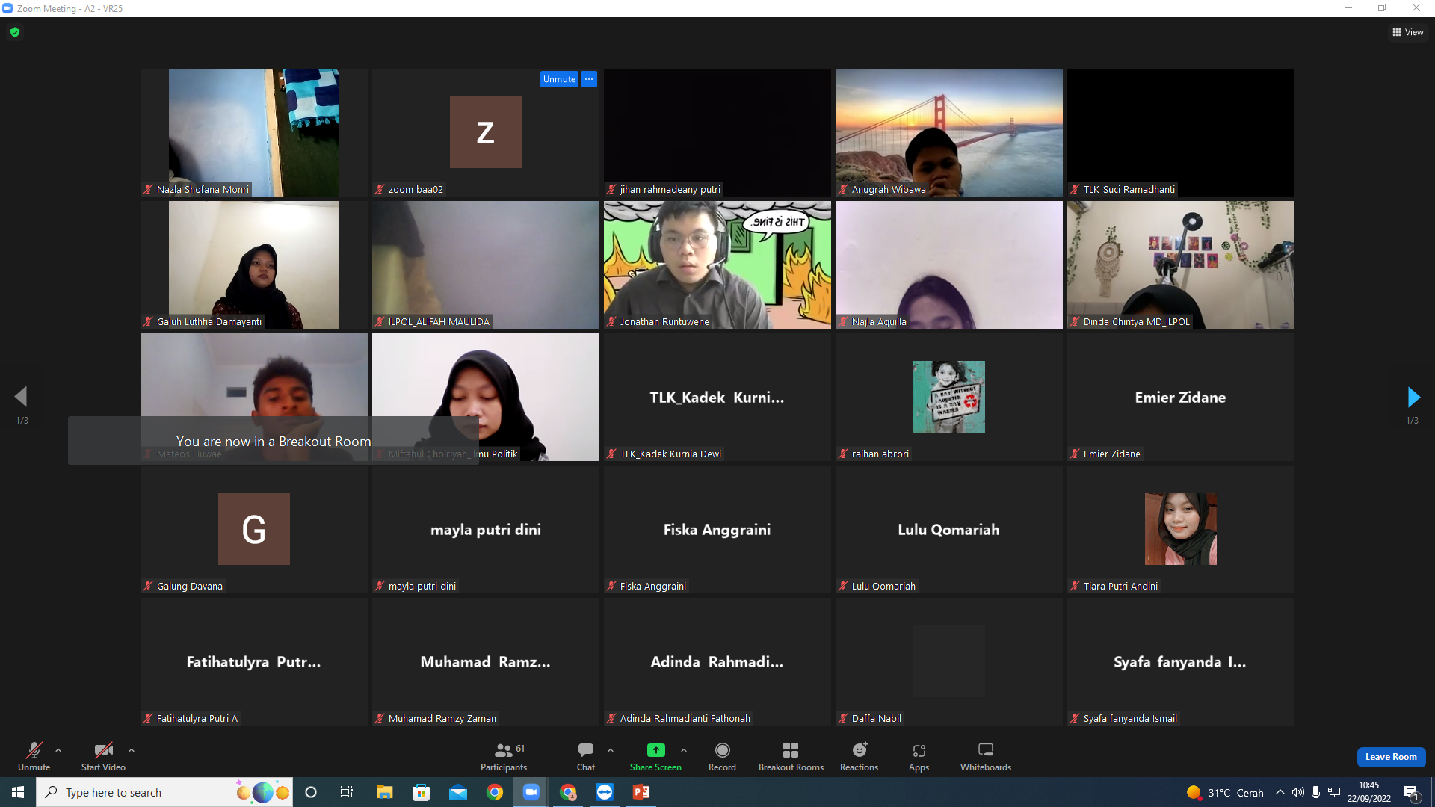This screenshot has width=1435, height=807.
Task: Open the taskbar clock and calendar
Action: coord(1369,792)
